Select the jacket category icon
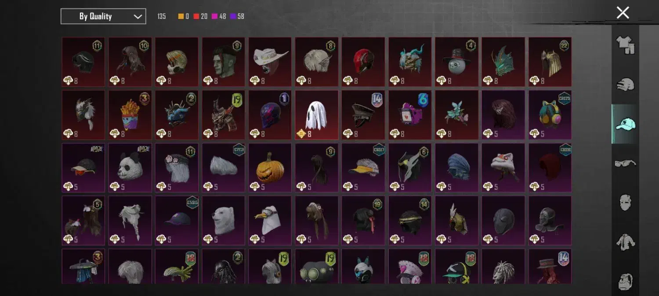The height and width of the screenshot is (296, 659). coord(625,242)
